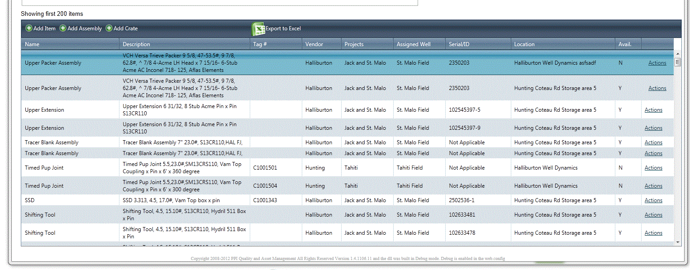Click the Add Assembly label
This screenshot has width=690, height=270.
coord(85,28)
